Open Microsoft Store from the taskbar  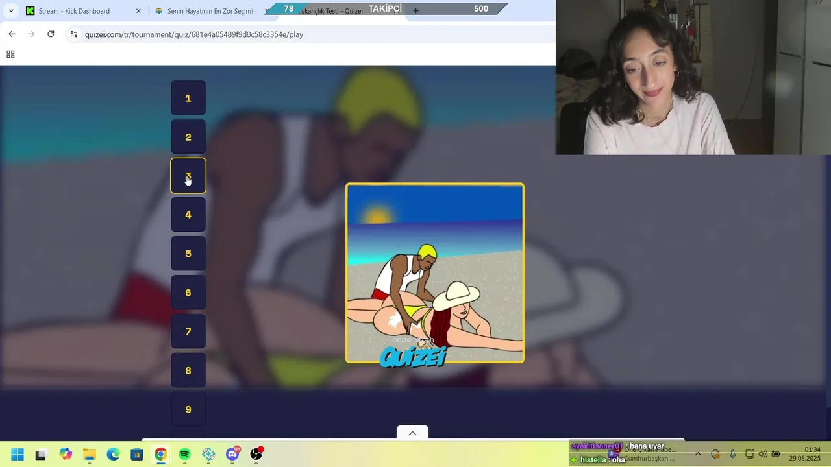click(137, 454)
